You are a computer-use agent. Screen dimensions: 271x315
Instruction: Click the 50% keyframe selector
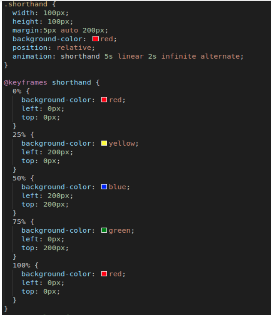click(19, 178)
